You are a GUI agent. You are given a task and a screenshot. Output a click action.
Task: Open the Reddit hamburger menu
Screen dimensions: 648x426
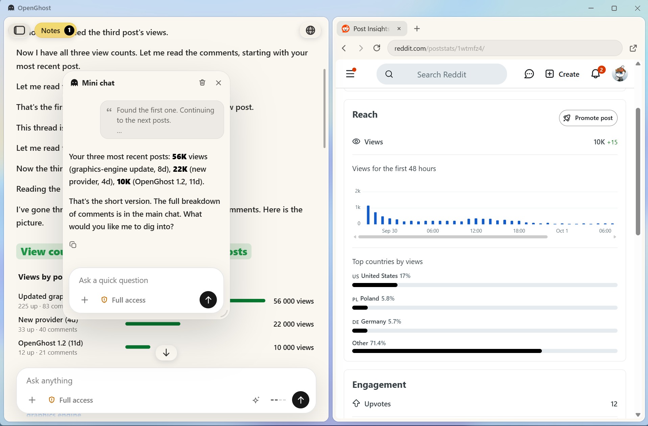coord(350,73)
